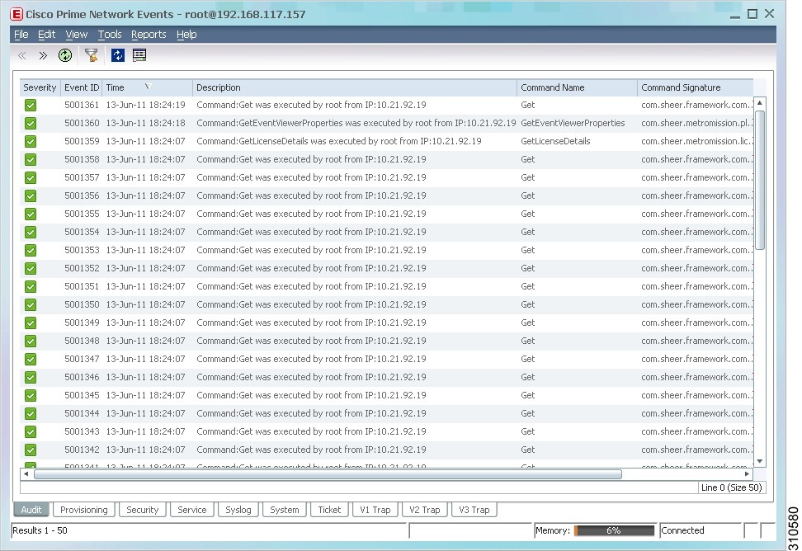Click the vertical scrollbar down arrow

pos(760,461)
